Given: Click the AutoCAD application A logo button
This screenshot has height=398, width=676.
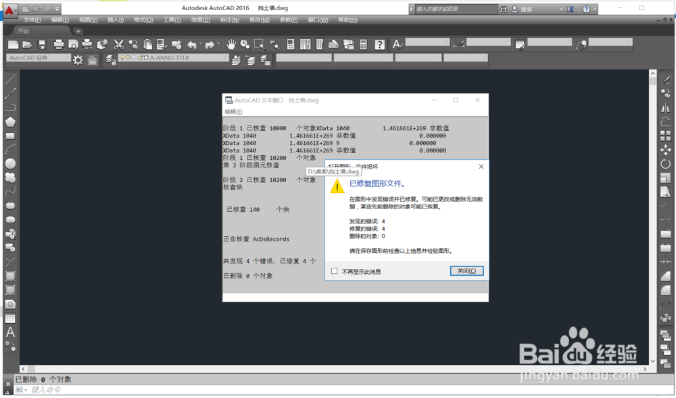Looking at the screenshot, I should (9, 10).
